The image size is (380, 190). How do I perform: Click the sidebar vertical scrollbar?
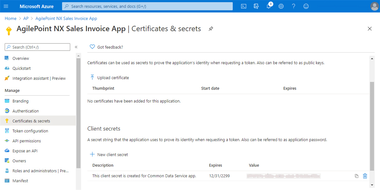click(x=78, y=113)
